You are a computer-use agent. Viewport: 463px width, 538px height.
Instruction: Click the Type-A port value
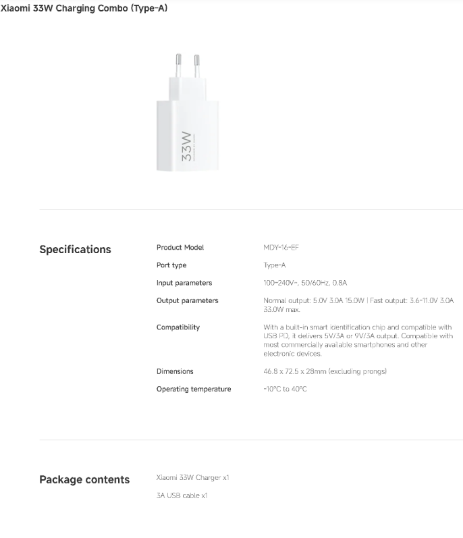275,265
